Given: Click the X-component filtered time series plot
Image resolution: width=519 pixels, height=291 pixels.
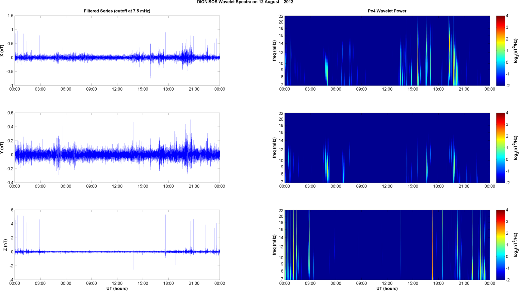Looking at the screenshot, I should coord(117,51).
